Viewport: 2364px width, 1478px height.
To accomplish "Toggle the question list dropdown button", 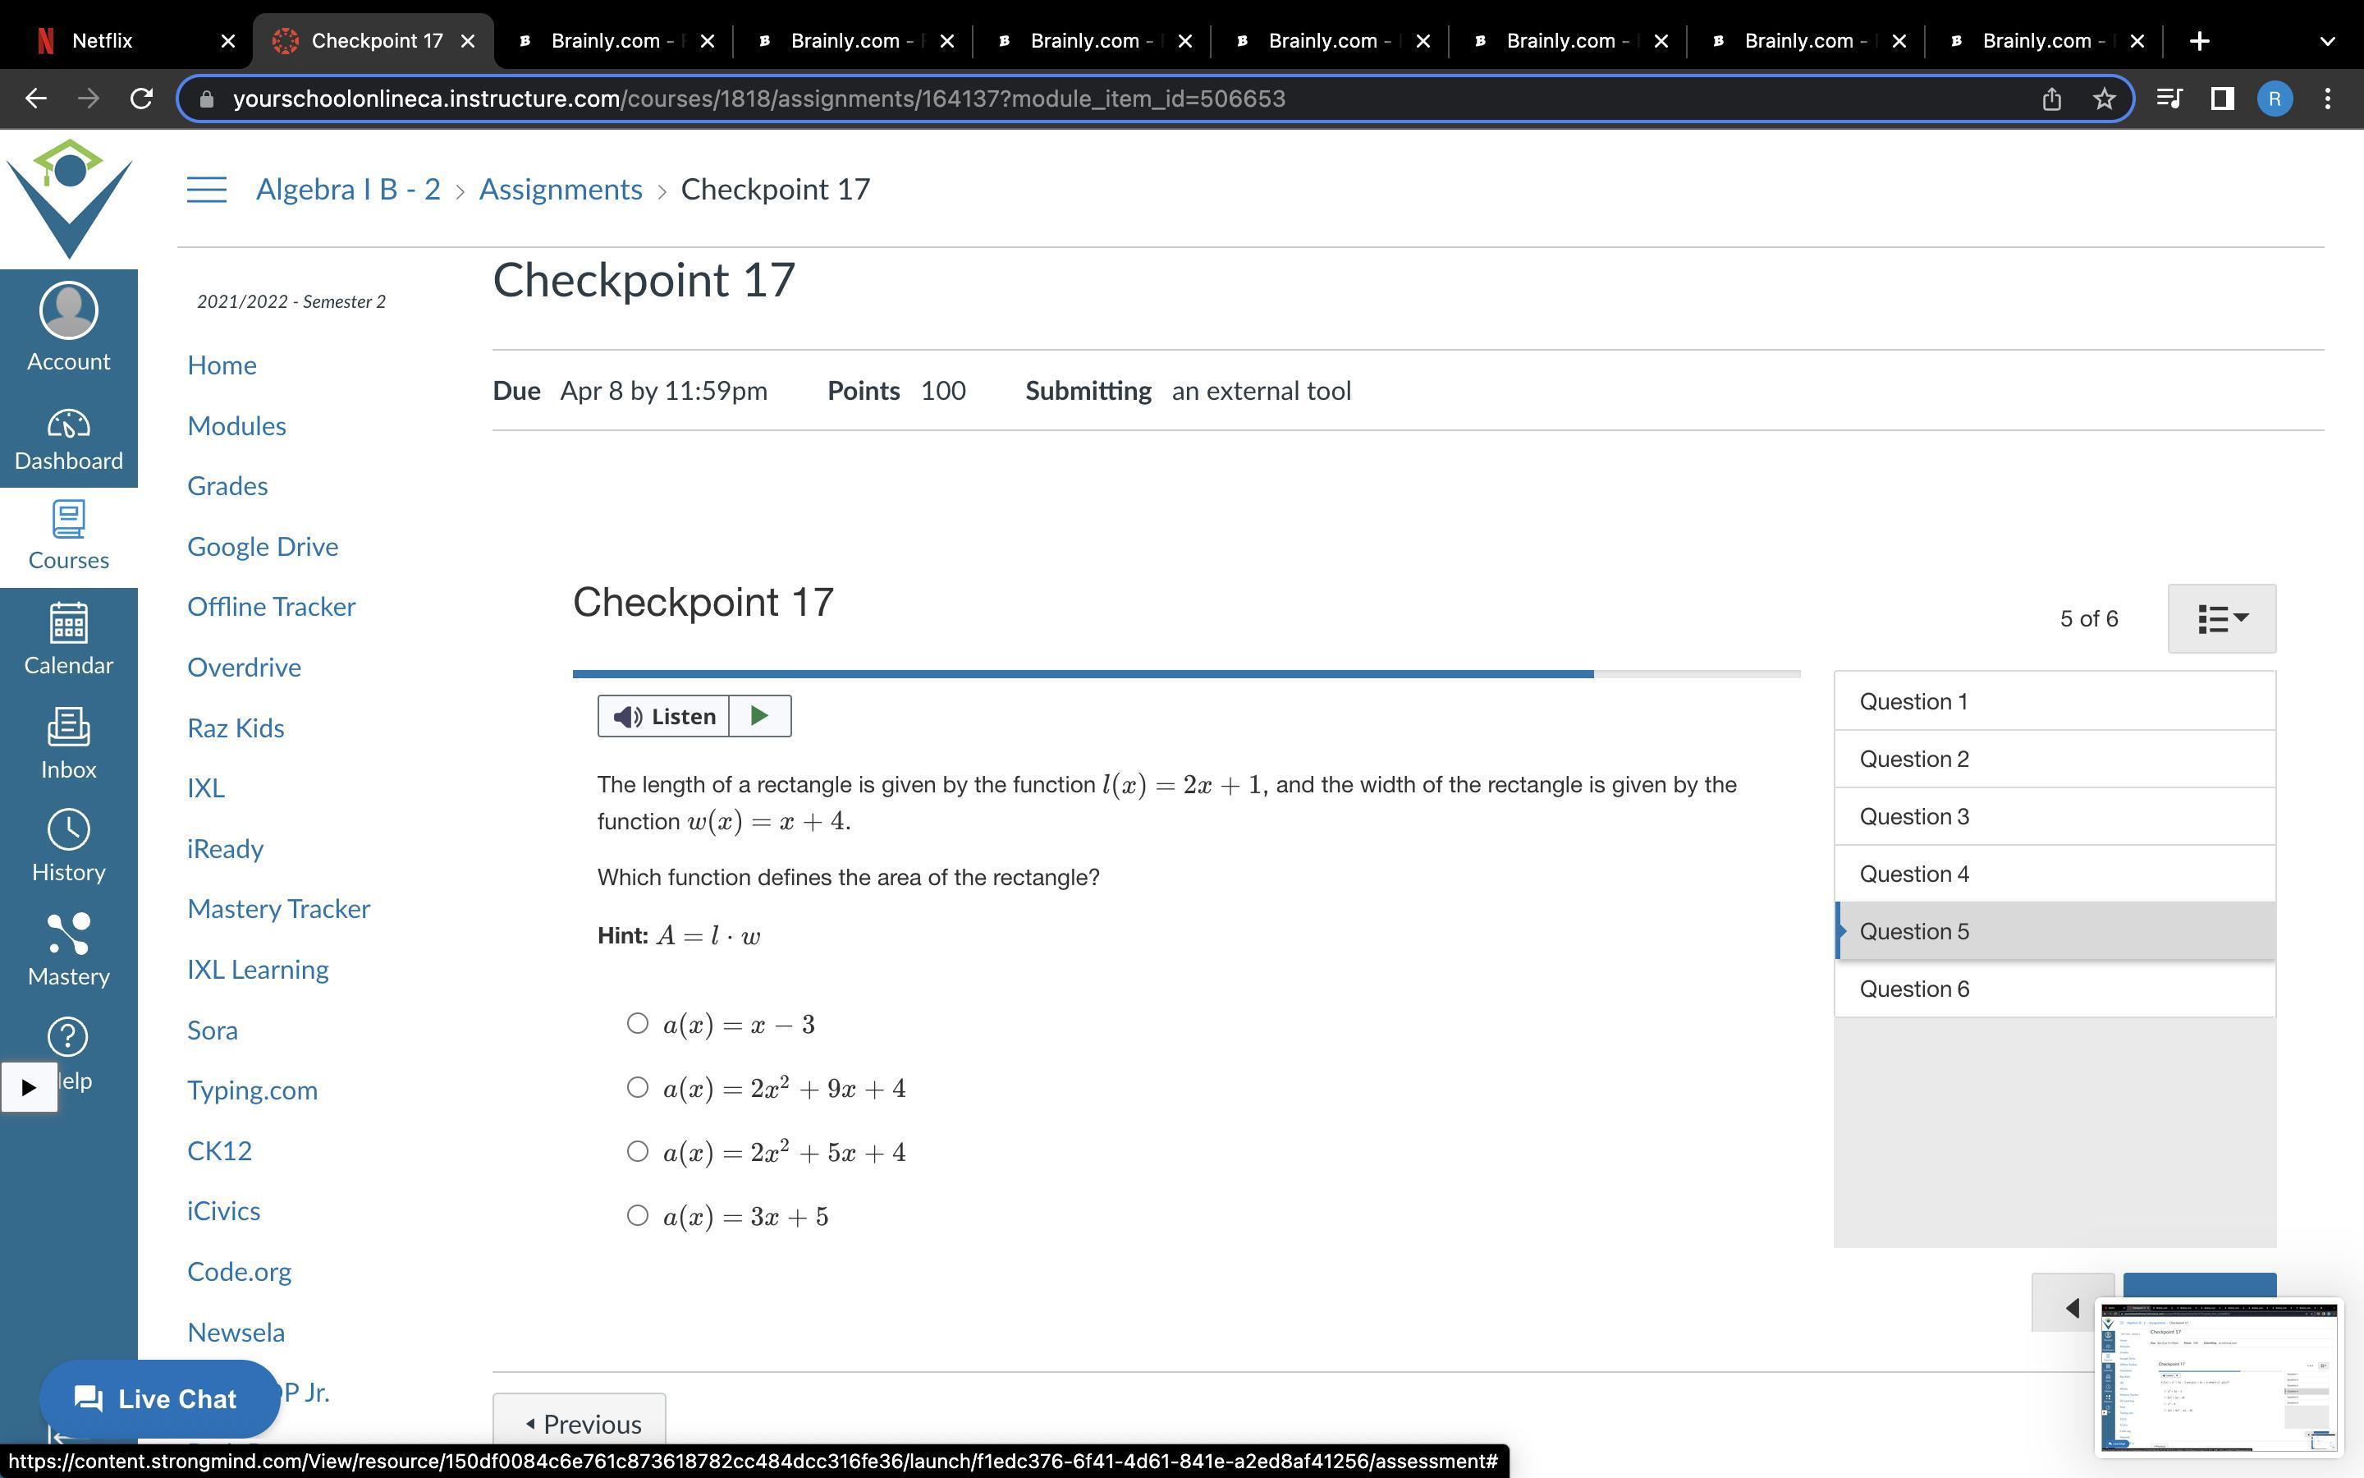I will click(2221, 619).
